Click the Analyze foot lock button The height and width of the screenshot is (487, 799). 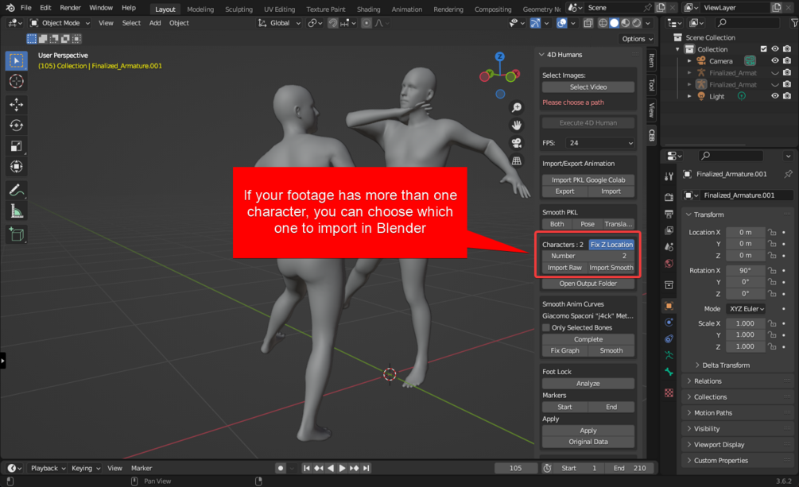[x=588, y=384]
